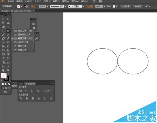Click Unite in Pathfinder shape modes
Viewport: 157px width, 123px height.
pos(21,91)
